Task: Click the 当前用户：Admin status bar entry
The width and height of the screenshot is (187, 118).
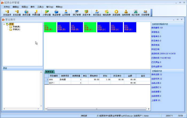Action: (x=141, y=116)
